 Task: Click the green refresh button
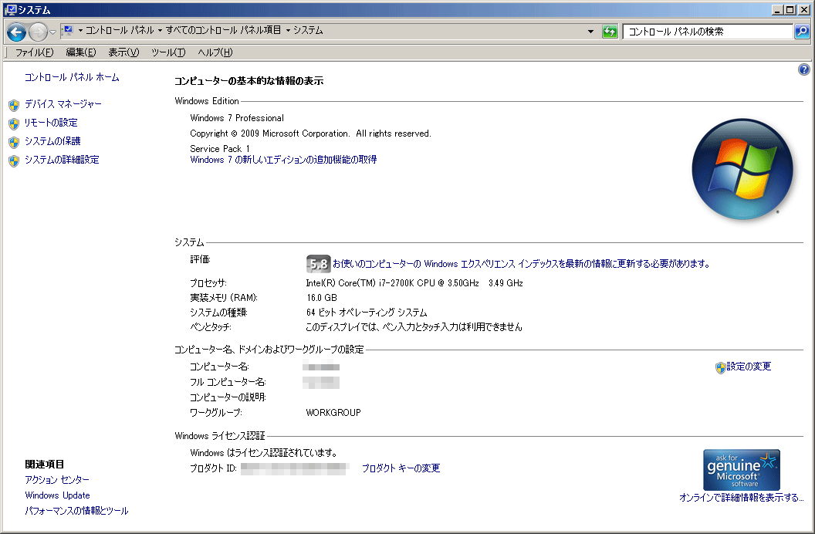click(x=610, y=32)
